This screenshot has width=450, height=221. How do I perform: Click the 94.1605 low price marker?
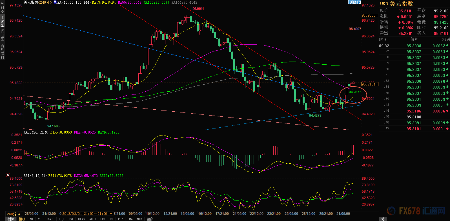tap(53, 126)
